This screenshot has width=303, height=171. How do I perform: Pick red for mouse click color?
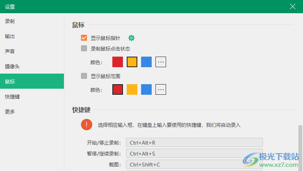pos(118,62)
